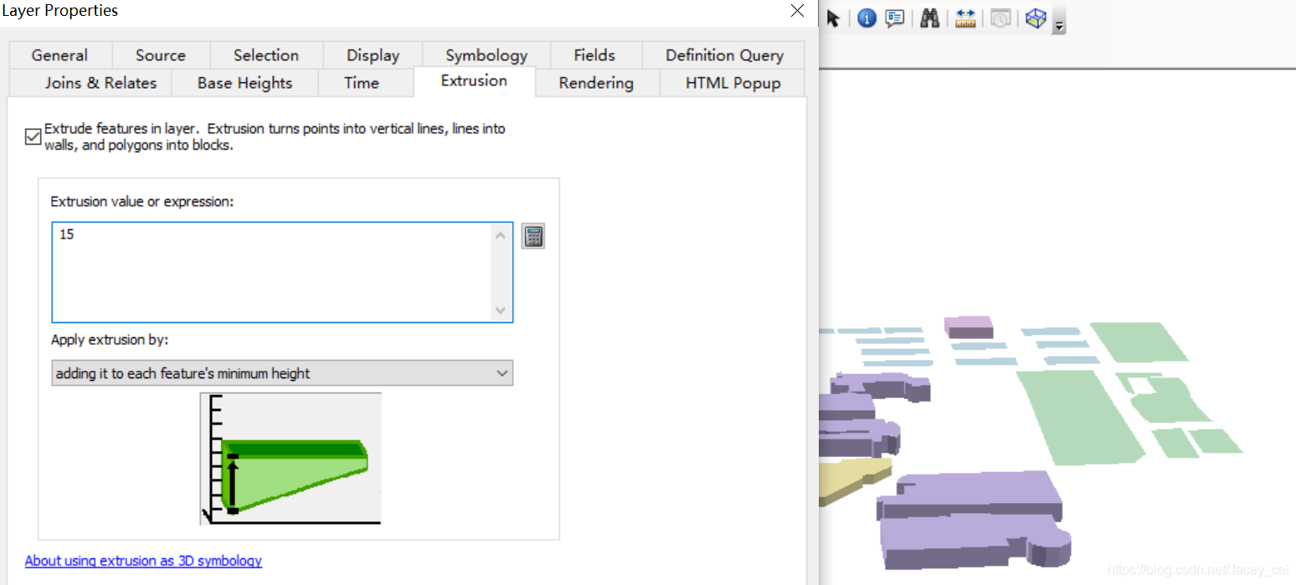This screenshot has width=1296, height=585.
Task: Activate the blue Identify tool
Action: coord(867,18)
